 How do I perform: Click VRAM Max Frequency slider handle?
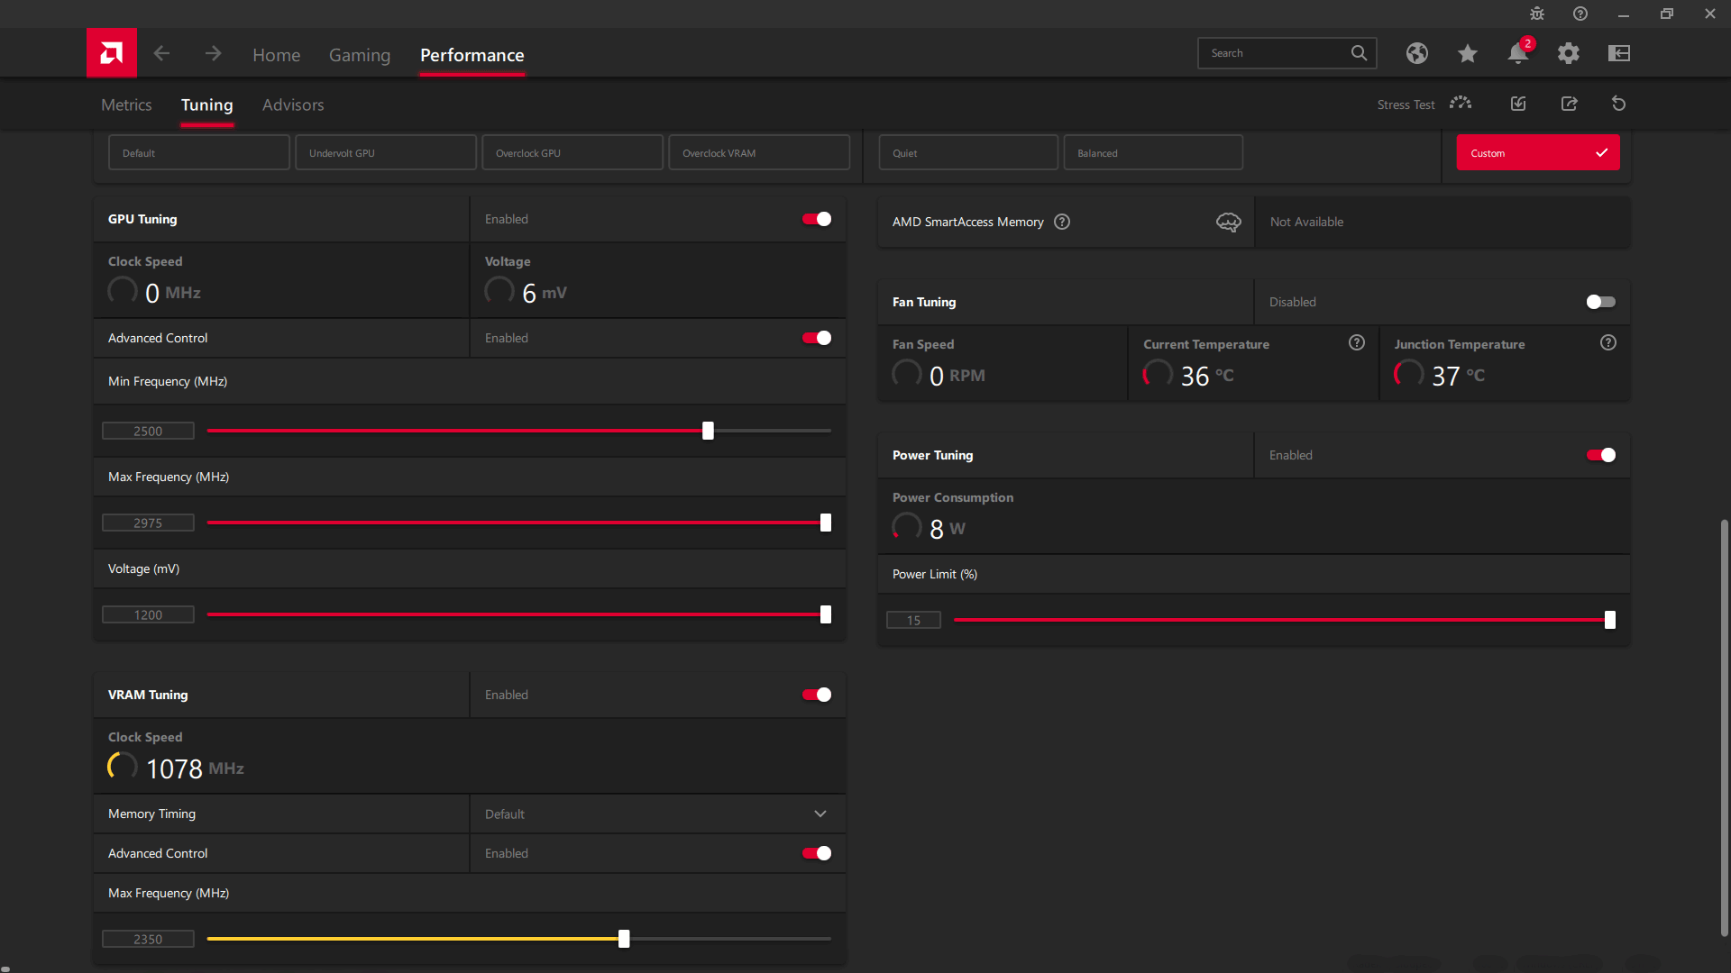[x=624, y=939]
